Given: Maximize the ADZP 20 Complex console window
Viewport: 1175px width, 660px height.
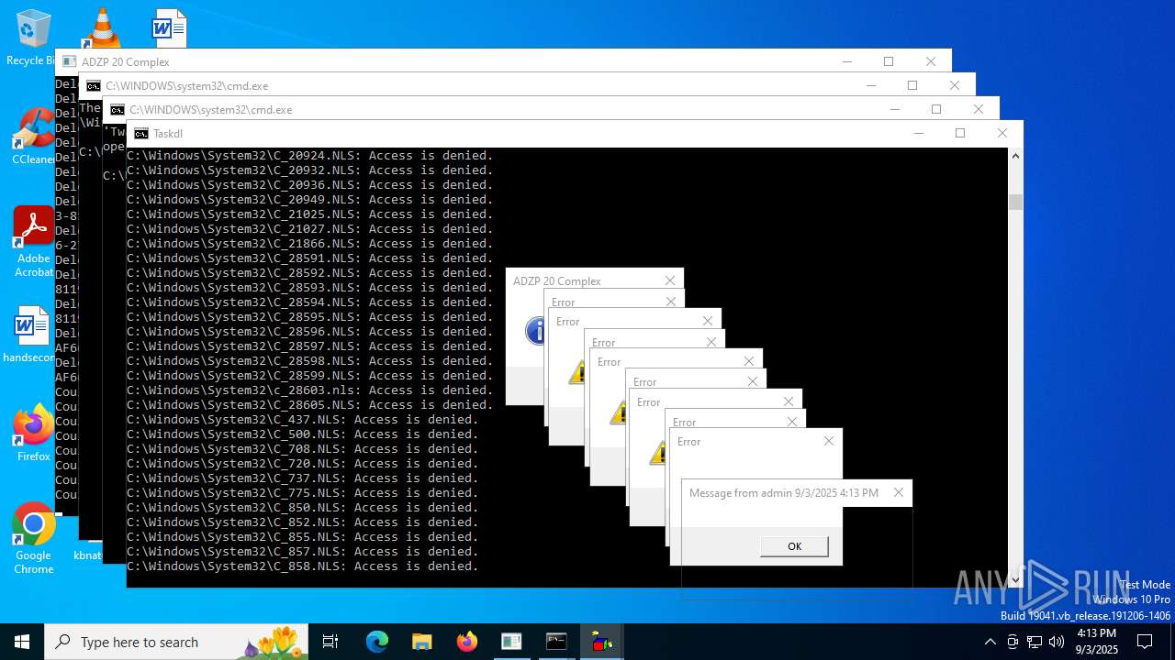Looking at the screenshot, I should click(x=889, y=61).
